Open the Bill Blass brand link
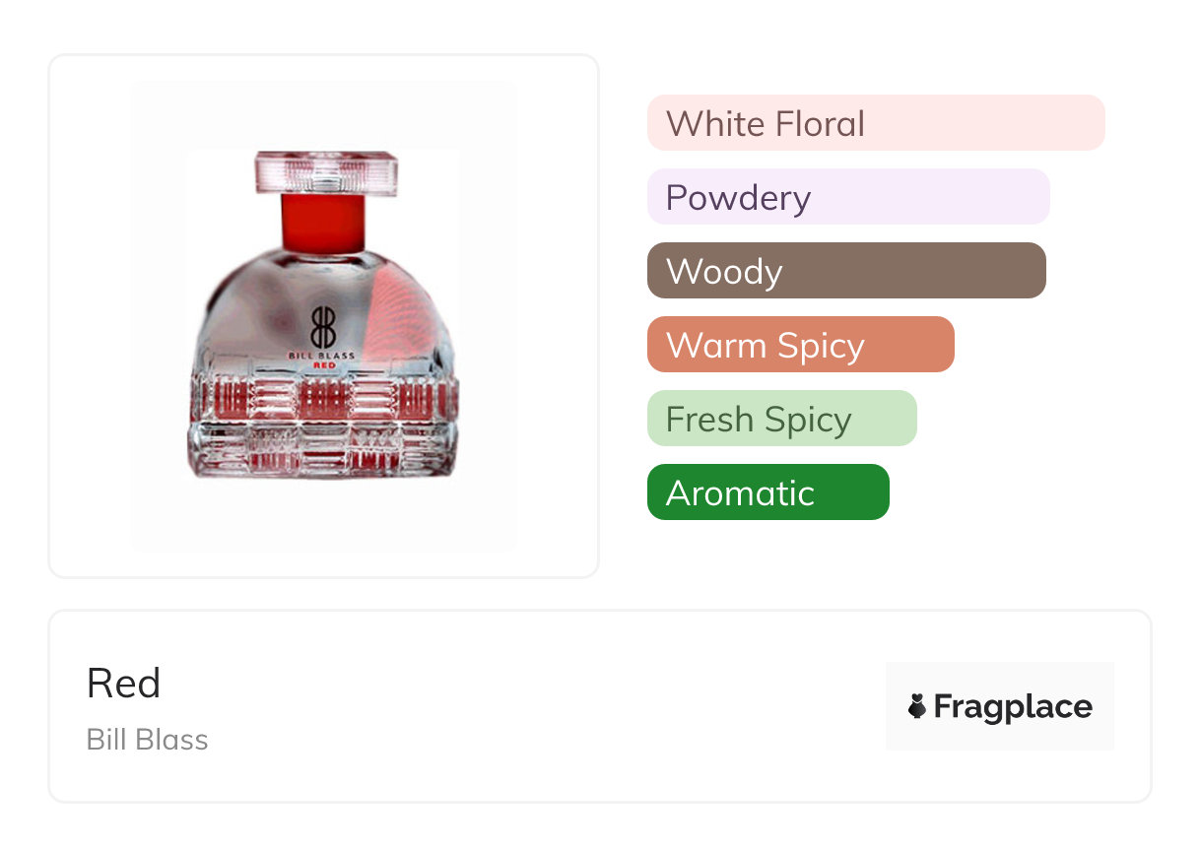Viewport: 1200px width, 851px height. coord(148,740)
